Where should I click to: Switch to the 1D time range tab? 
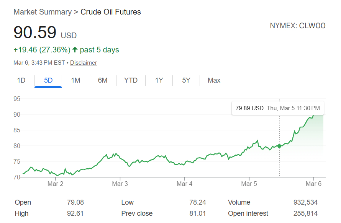point(21,80)
